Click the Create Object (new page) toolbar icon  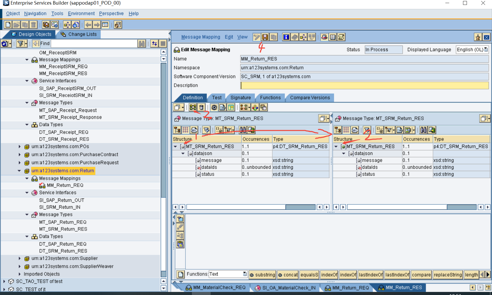(8, 25)
